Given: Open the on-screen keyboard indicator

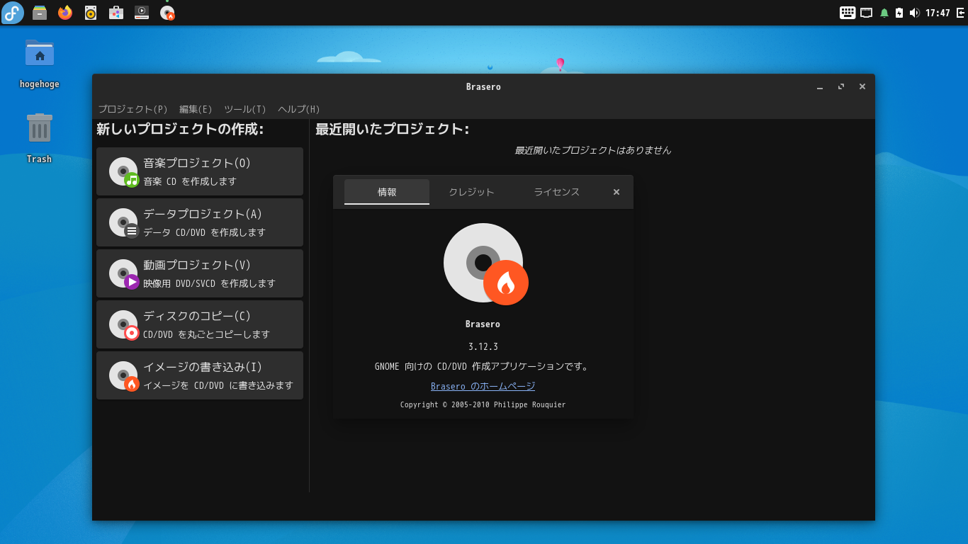Looking at the screenshot, I should click(x=848, y=13).
